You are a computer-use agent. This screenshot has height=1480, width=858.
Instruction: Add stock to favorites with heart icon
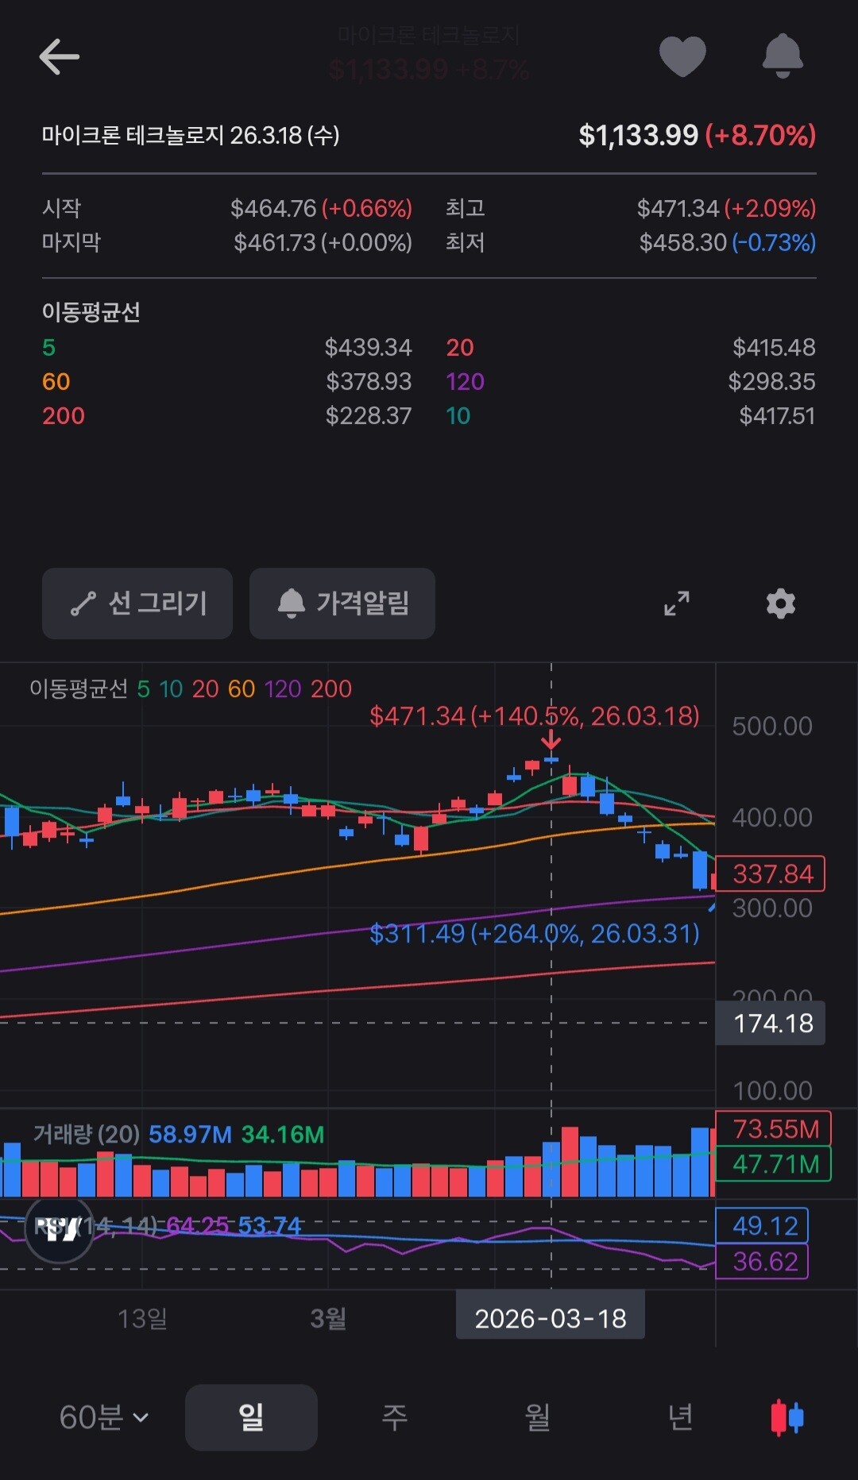tap(682, 57)
